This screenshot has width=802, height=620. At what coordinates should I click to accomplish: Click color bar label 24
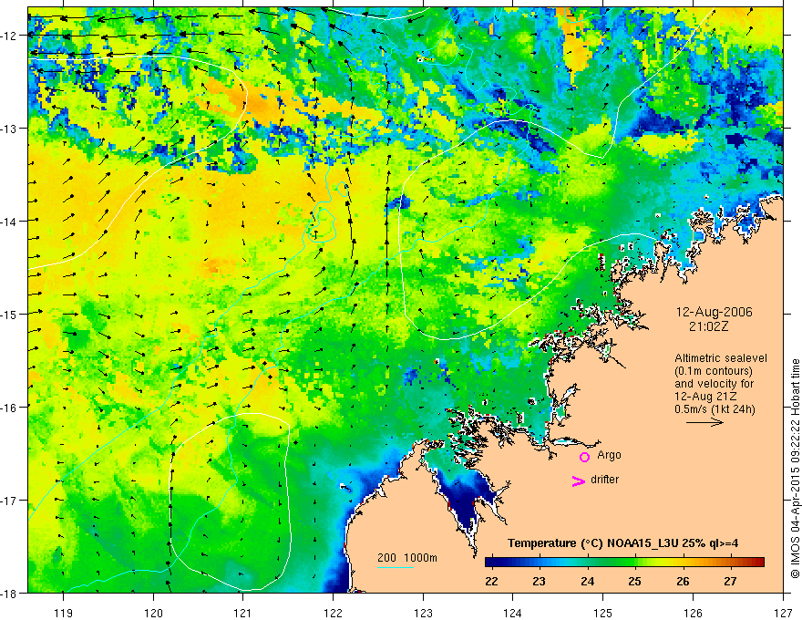[587, 581]
